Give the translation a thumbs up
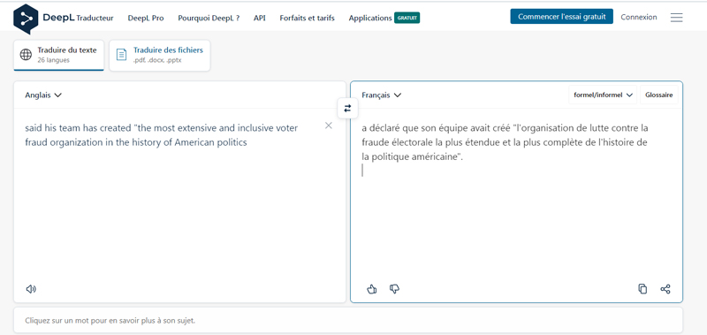This screenshot has height=335, width=707. pyautogui.click(x=371, y=289)
